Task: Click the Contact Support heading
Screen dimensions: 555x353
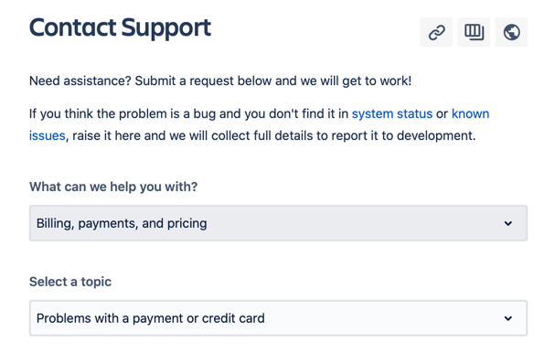Action: [120, 28]
